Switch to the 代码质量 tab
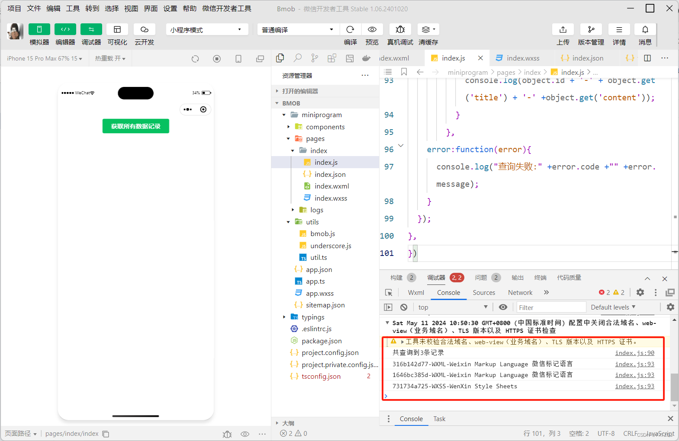679x441 pixels. pyautogui.click(x=569, y=278)
